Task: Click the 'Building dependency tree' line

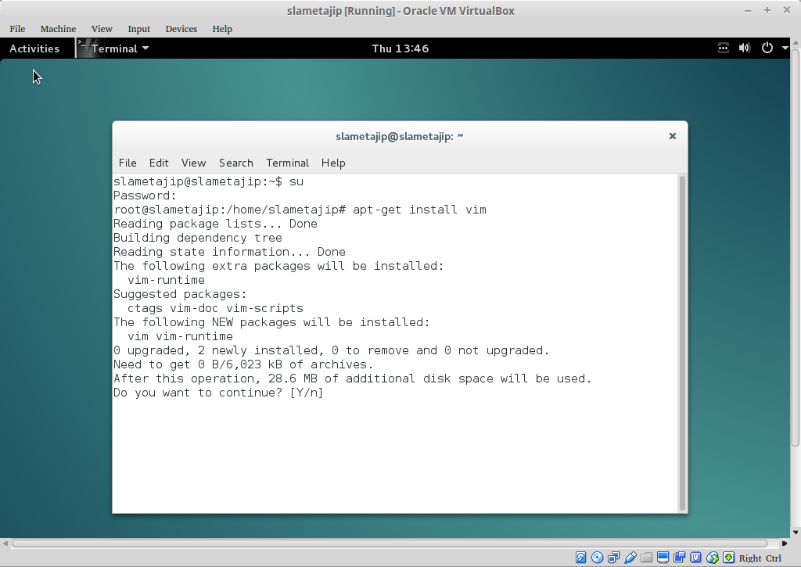Action: (198, 238)
